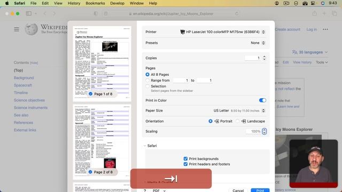
Task: Open the File menu
Action: (x=33, y=3)
